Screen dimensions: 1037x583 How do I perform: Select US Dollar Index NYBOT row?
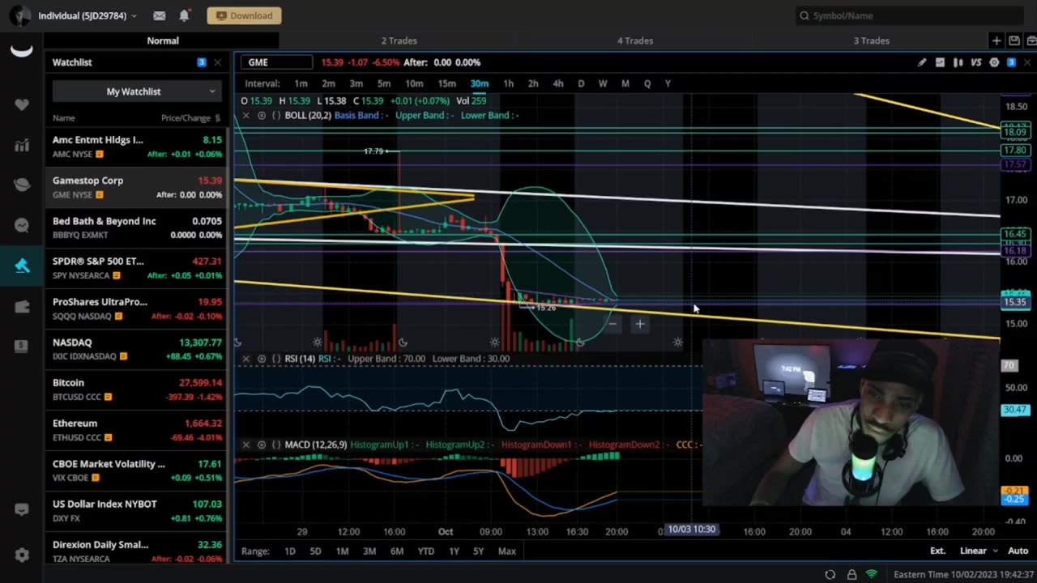pyautogui.click(x=136, y=511)
